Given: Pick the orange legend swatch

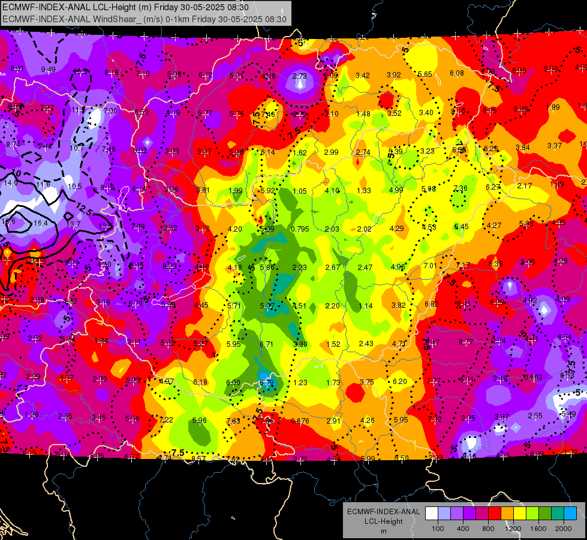Looking at the screenshot, I should pos(507,514).
